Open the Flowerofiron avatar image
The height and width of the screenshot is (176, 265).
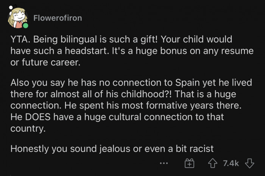pyautogui.click(x=18, y=18)
